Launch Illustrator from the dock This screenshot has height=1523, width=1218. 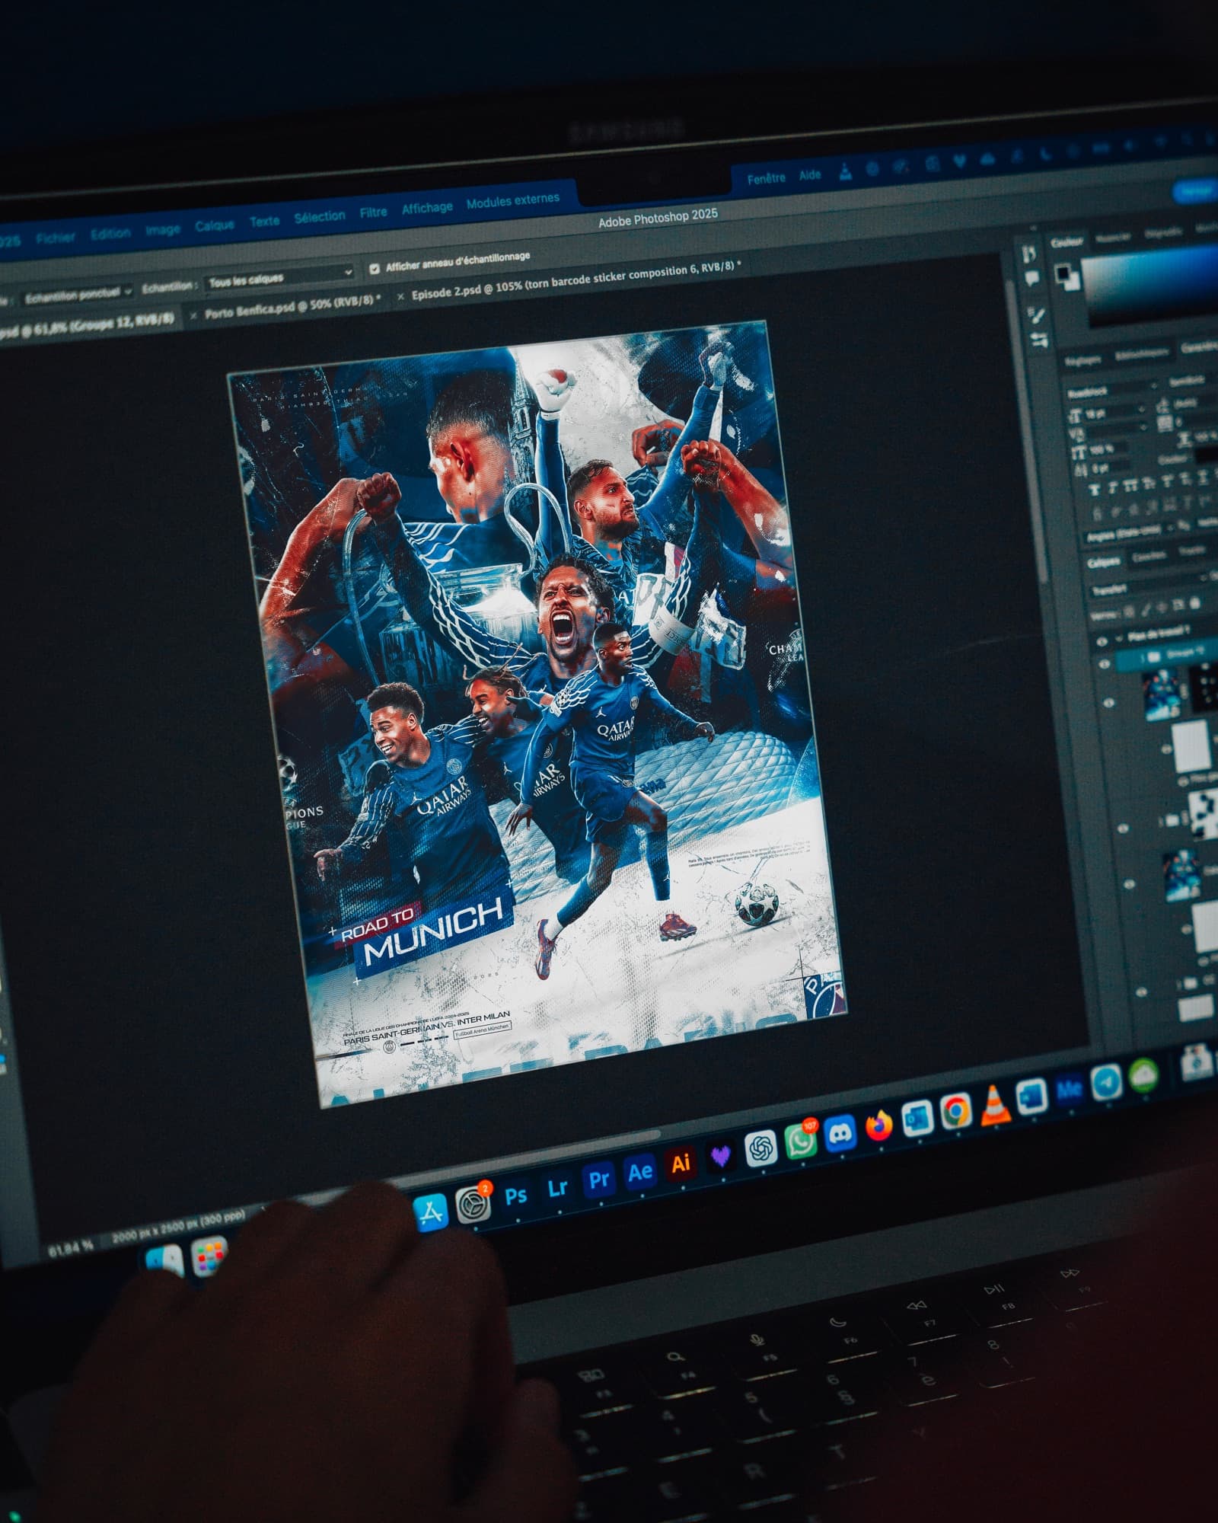coord(681,1163)
